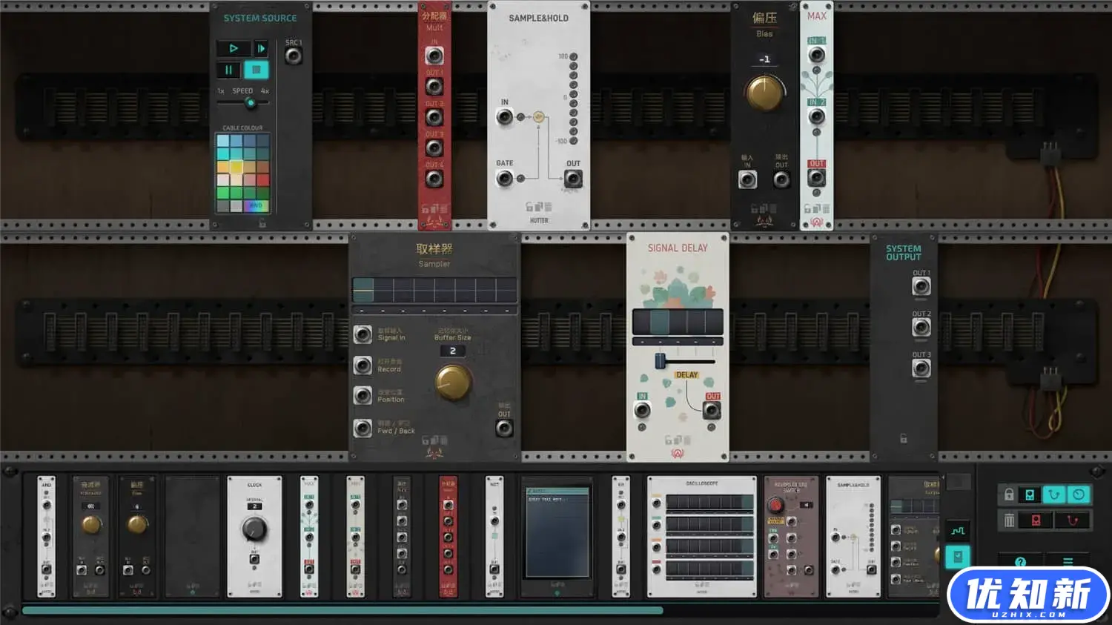This screenshot has width=1112, height=625.
Task: Toggle the lock cables button
Action: 1053,495
